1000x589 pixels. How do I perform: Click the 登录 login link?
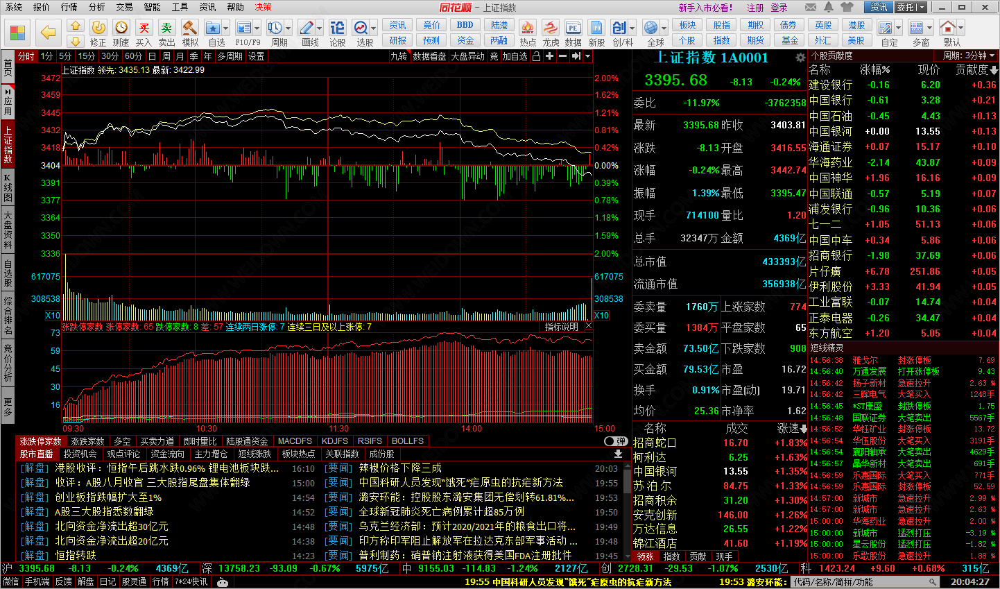pyautogui.click(x=779, y=8)
